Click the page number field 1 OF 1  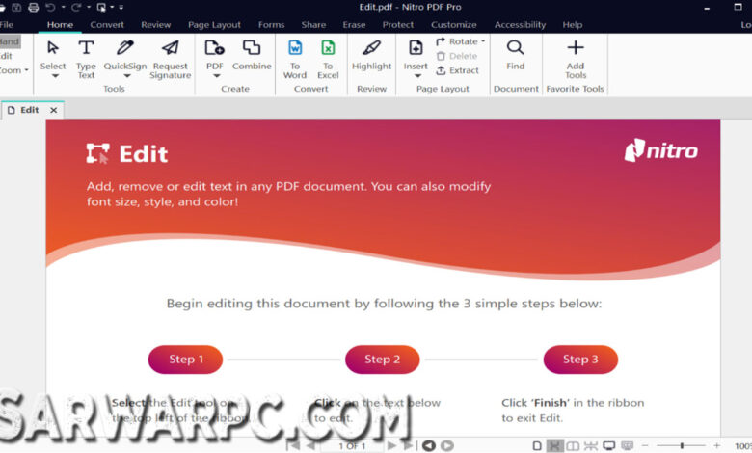352,446
